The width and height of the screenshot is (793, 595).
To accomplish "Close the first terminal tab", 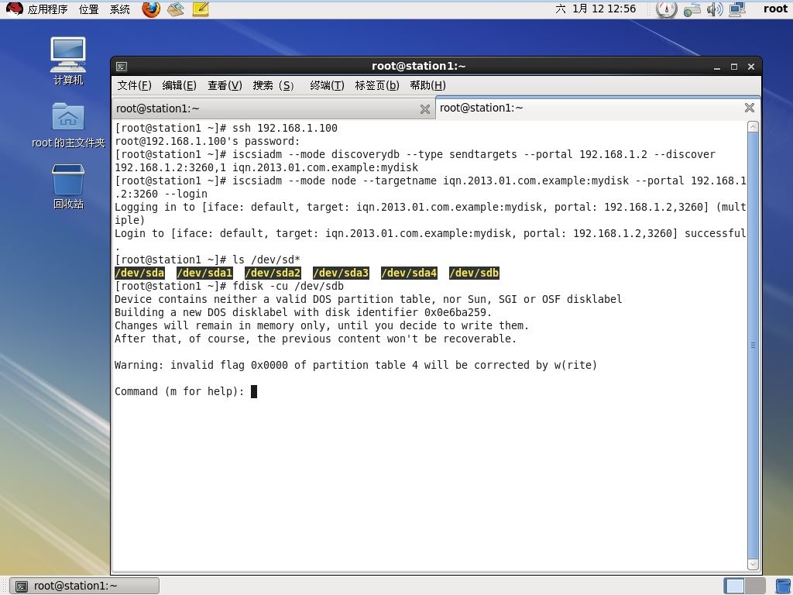I will (x=425, y=108).
